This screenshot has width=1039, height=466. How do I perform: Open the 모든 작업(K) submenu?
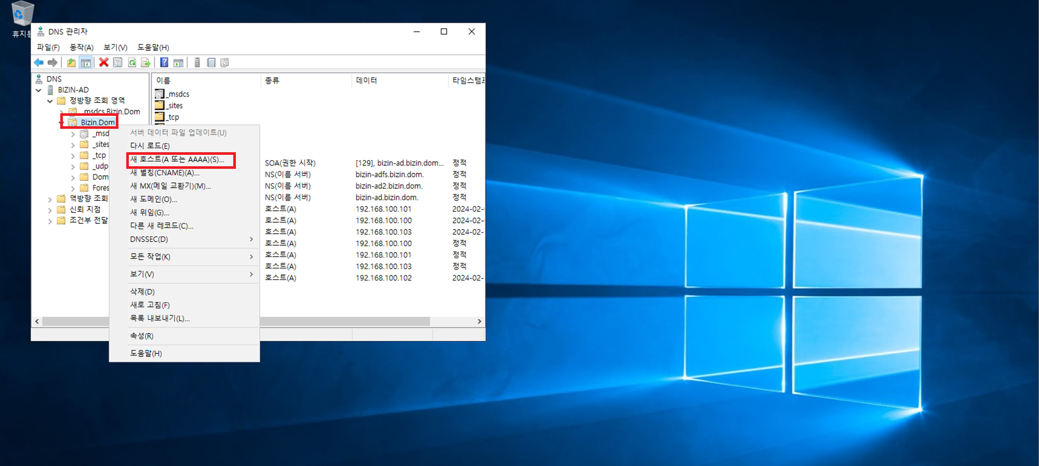(x=184, y=257)
